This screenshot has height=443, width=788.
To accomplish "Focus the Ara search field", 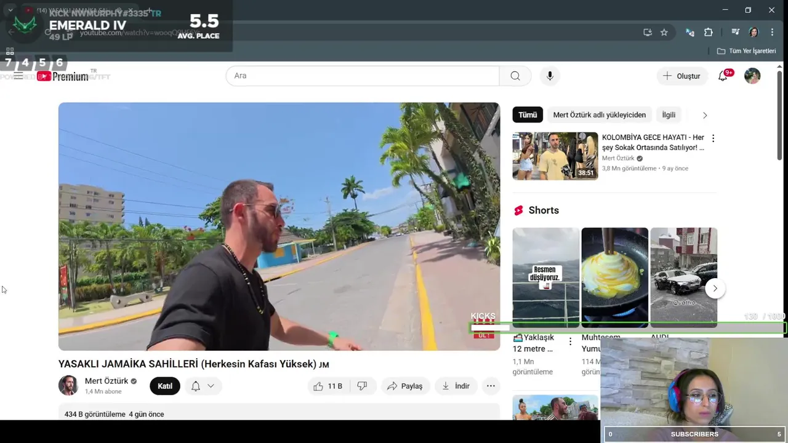I will click(x=363, y=76).
